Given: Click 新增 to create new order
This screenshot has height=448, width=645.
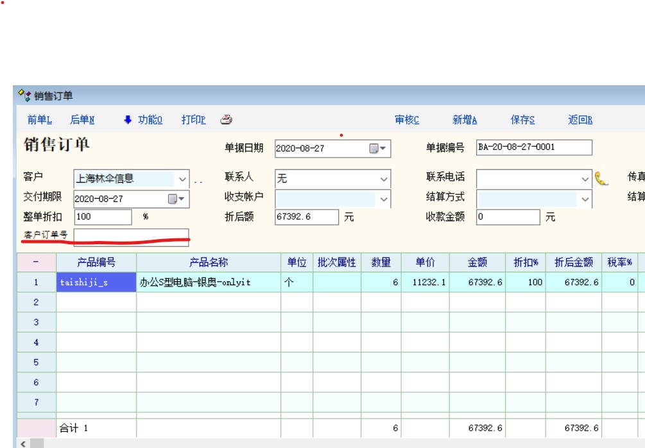Looking at the screenshot, I should pyautogui.click(x=465, y=120).
